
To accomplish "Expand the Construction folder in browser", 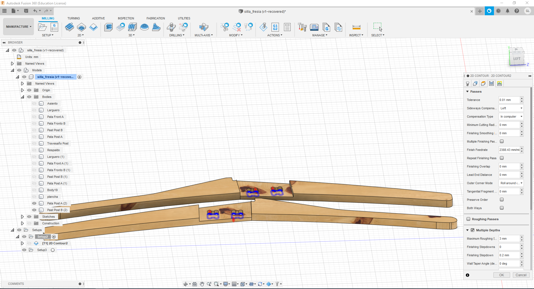I will [x=23, y=223].
